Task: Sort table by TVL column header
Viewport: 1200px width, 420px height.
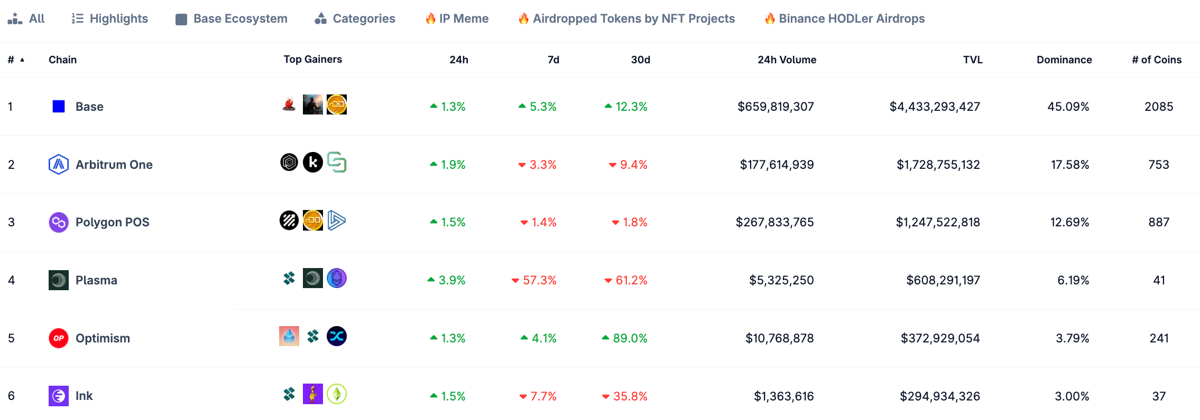Action: (x=973, y=60)
